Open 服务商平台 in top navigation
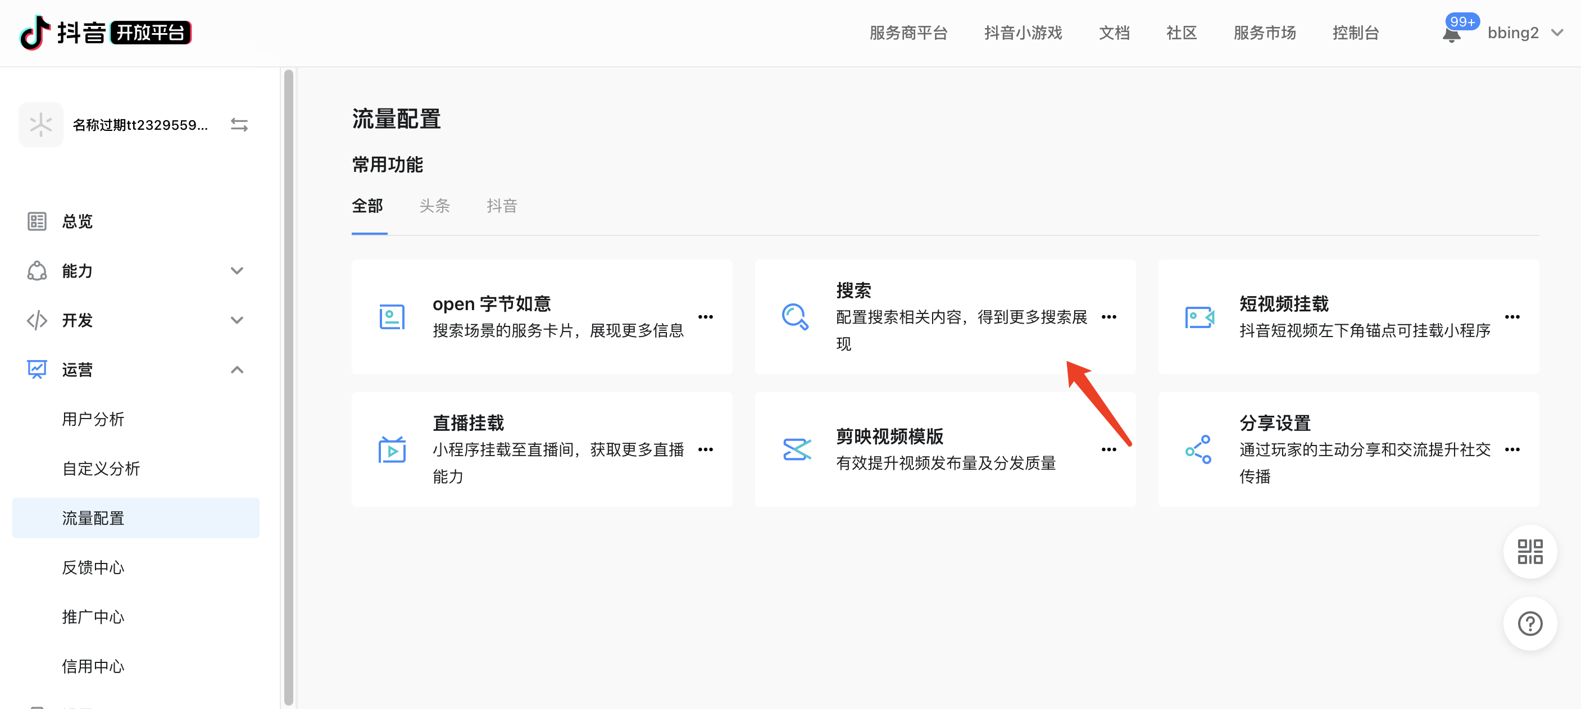The image size is (1581, 709). tap(908, 33)
